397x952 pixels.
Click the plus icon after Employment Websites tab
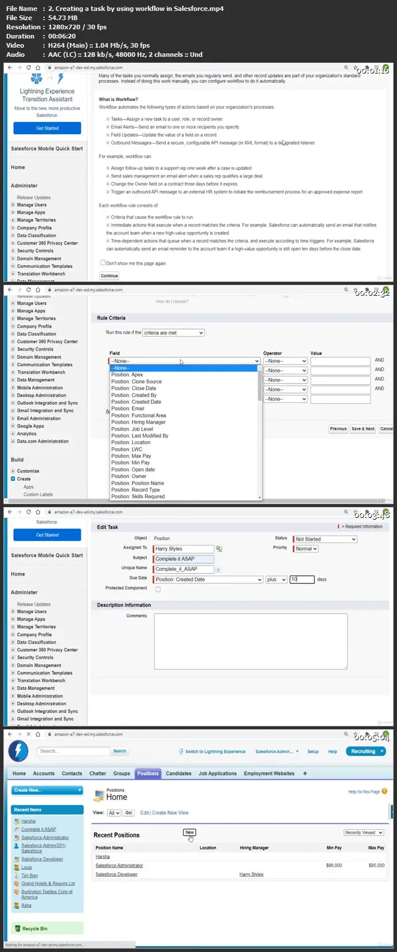[x=305, y=773]
